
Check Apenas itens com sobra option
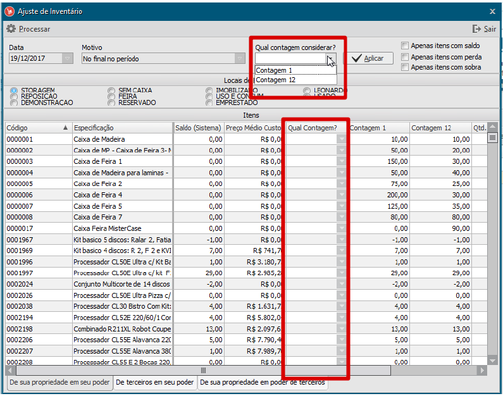click(x=405, y=67)
